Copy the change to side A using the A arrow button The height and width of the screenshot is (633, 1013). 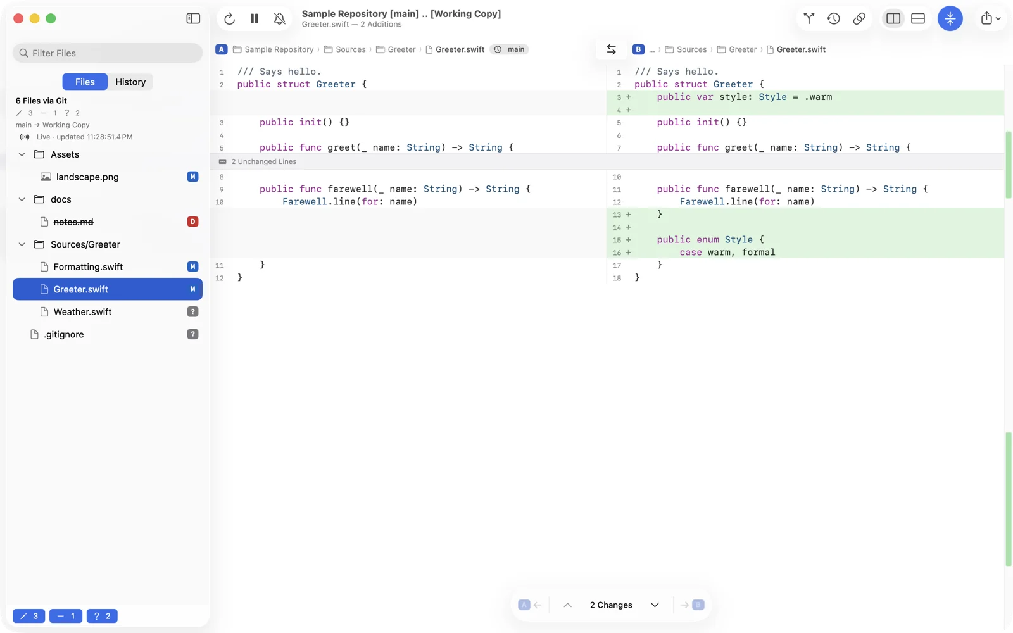point(530,605)
